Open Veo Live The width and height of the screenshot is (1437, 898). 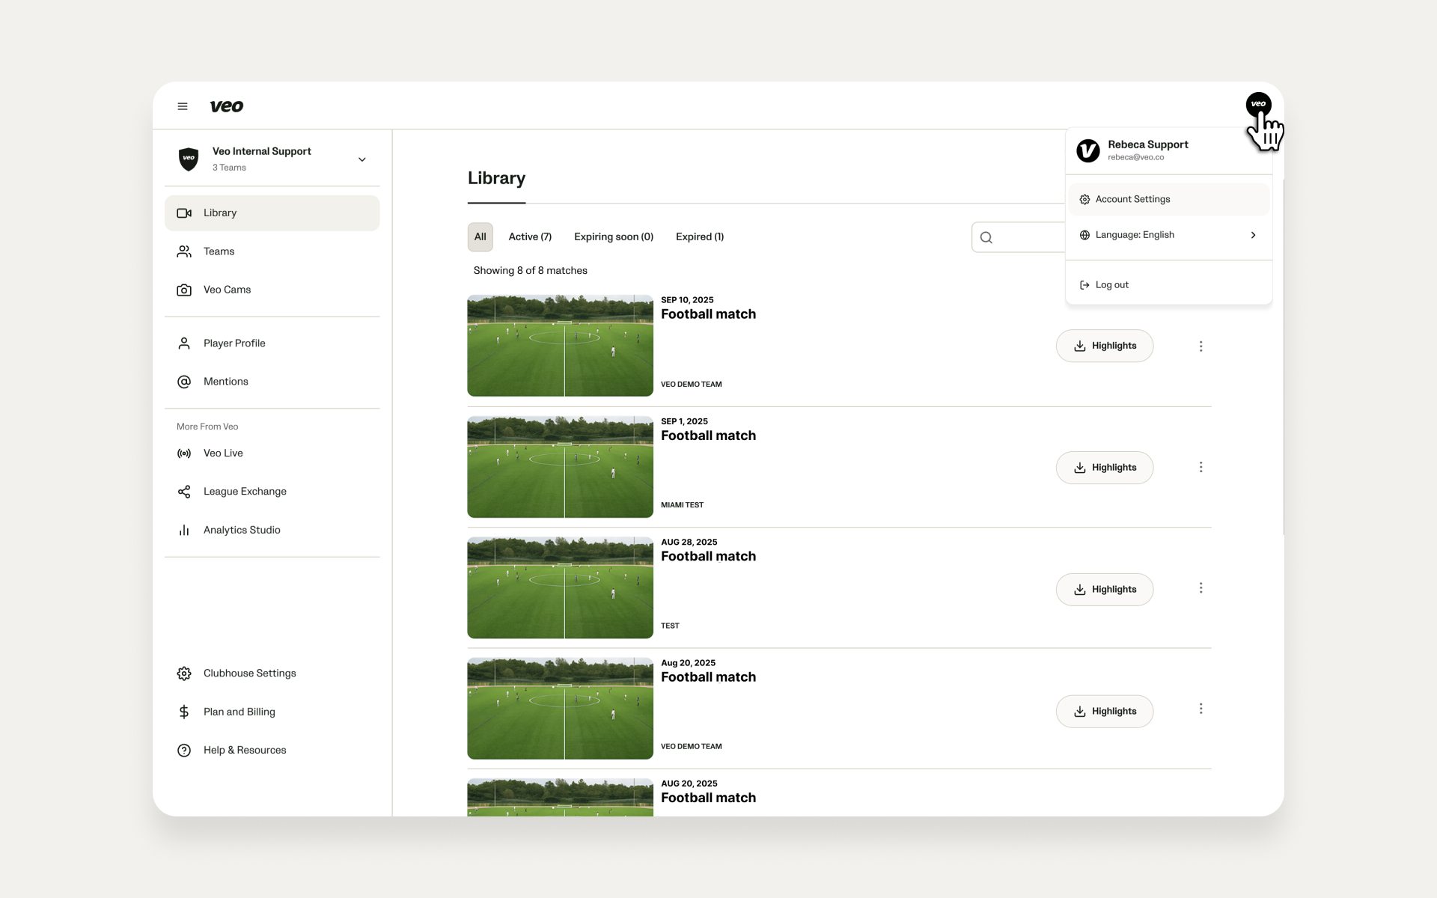(x=272, y=453)
